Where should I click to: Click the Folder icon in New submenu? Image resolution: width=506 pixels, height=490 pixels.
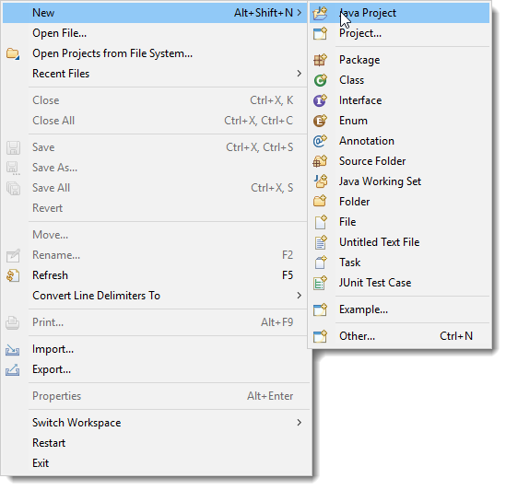pos(320,202)
